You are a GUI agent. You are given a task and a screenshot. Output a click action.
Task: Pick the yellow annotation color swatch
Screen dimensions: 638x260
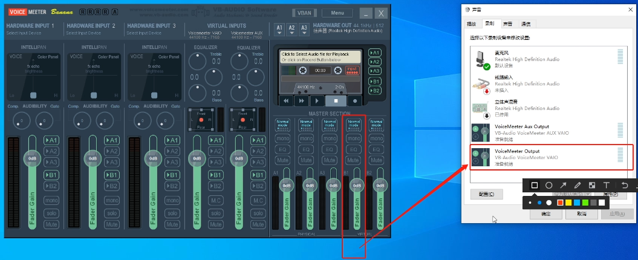pos(568,203)
